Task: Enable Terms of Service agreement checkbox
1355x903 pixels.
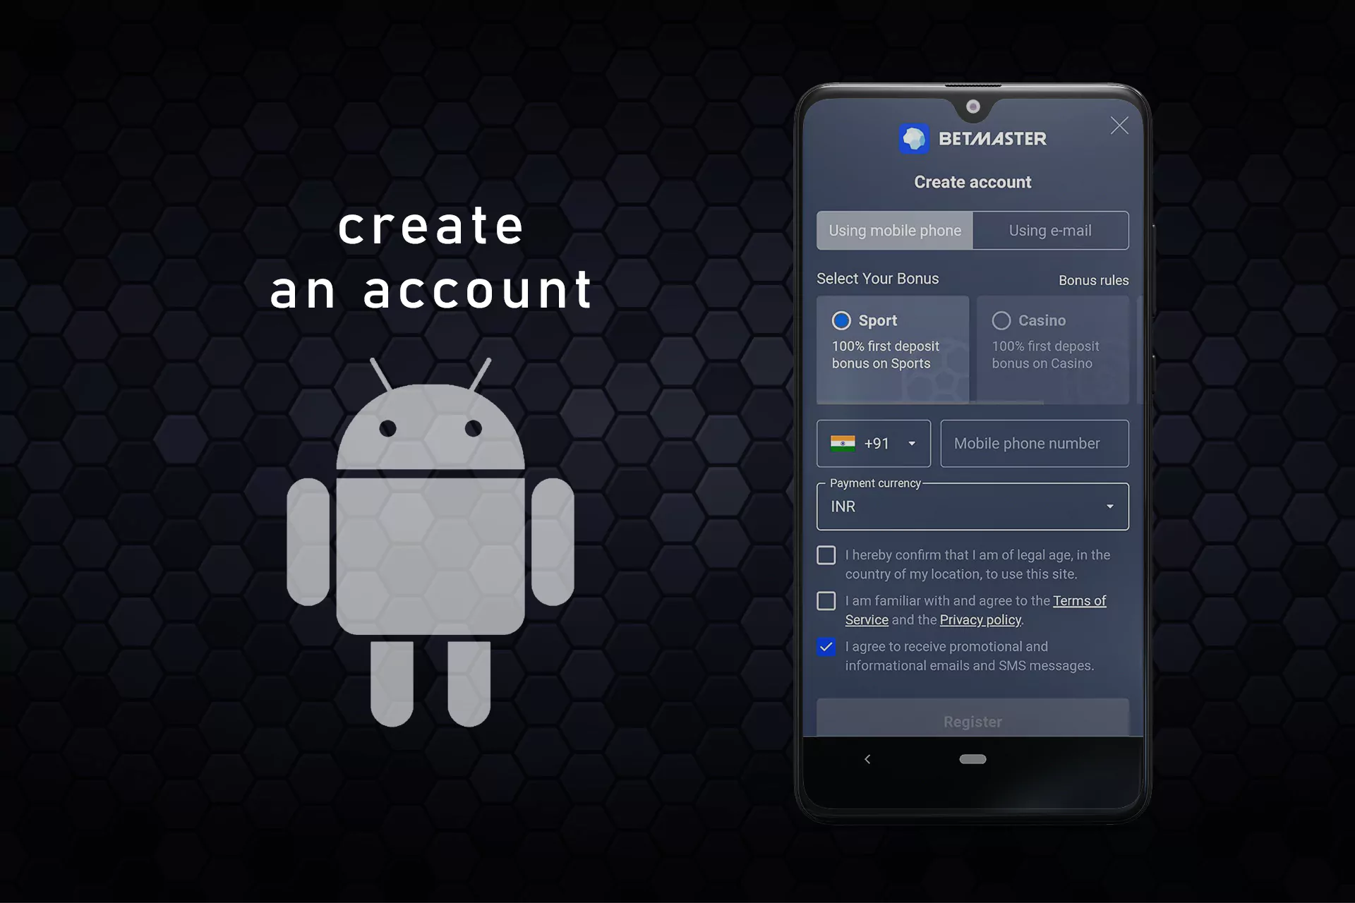Action: click(826, 600)
